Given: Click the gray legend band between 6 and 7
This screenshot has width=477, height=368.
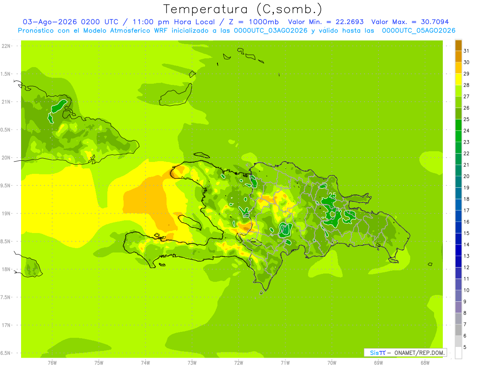Looking at the screenshot, I should tap(458, 330).
